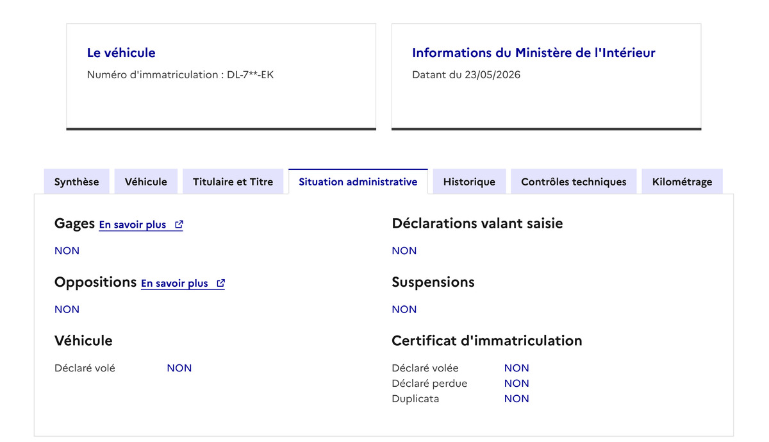Click the Véhicule section heading
Viewport: 769px width, 442px height.
83,341
